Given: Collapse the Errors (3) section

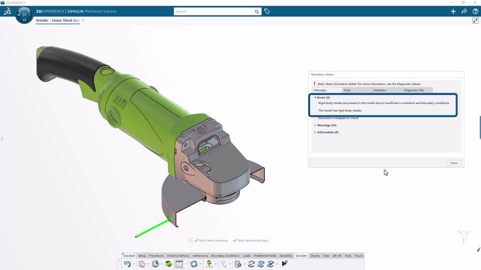Looking at the screenshot, I should (315, 97).
